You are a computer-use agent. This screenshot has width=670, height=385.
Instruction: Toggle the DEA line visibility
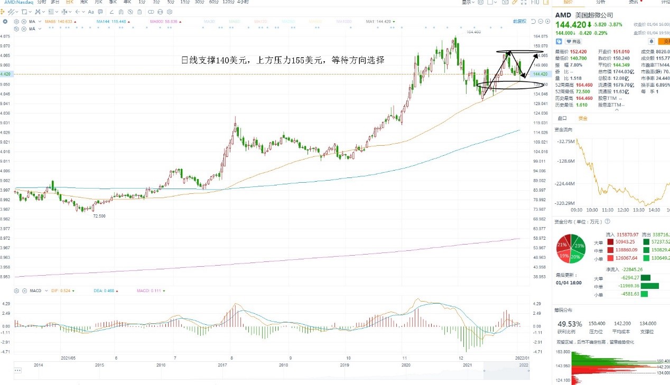105,290
